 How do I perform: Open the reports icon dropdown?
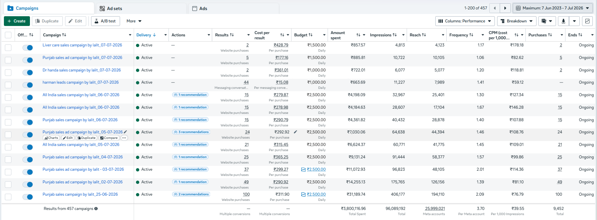pos(547,21)
